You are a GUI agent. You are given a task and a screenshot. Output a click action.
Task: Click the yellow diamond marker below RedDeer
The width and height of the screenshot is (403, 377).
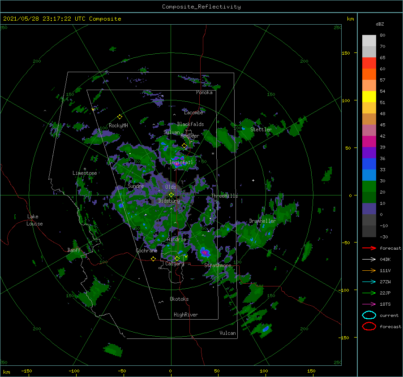pyautogui.click(x=184, y=146)
